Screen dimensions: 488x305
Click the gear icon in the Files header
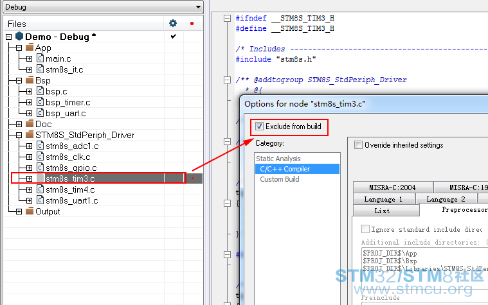click(x=173, y=23)
